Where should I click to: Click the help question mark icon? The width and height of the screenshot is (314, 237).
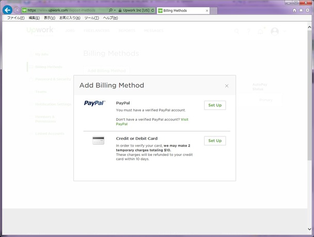point(248,31)
